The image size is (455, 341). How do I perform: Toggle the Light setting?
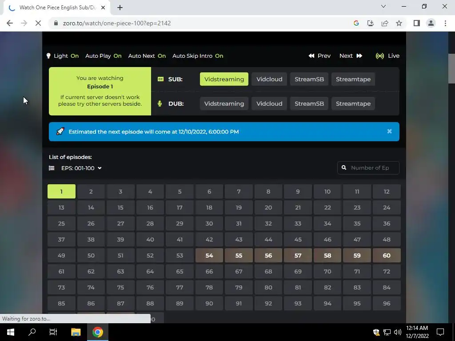tap(63, 56)
